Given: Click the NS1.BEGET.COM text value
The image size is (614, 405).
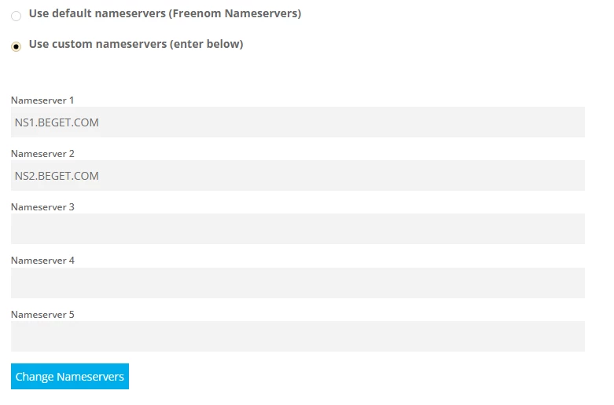Looking at the screenshot, I should [x=57, y=122].
